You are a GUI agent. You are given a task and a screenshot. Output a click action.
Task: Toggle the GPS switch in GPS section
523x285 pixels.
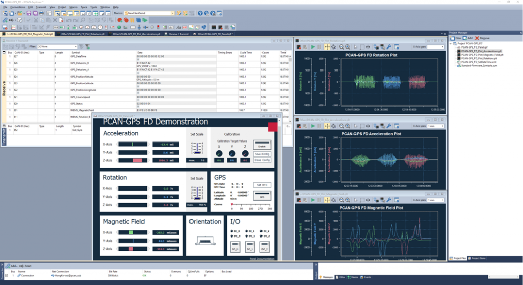(x=262, y=195)
